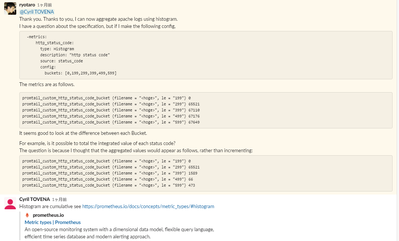Click the "Histogram are cumulative see" text
This screenshot has width=399, height=241.
pyautogui.click(x=50, y=207)
